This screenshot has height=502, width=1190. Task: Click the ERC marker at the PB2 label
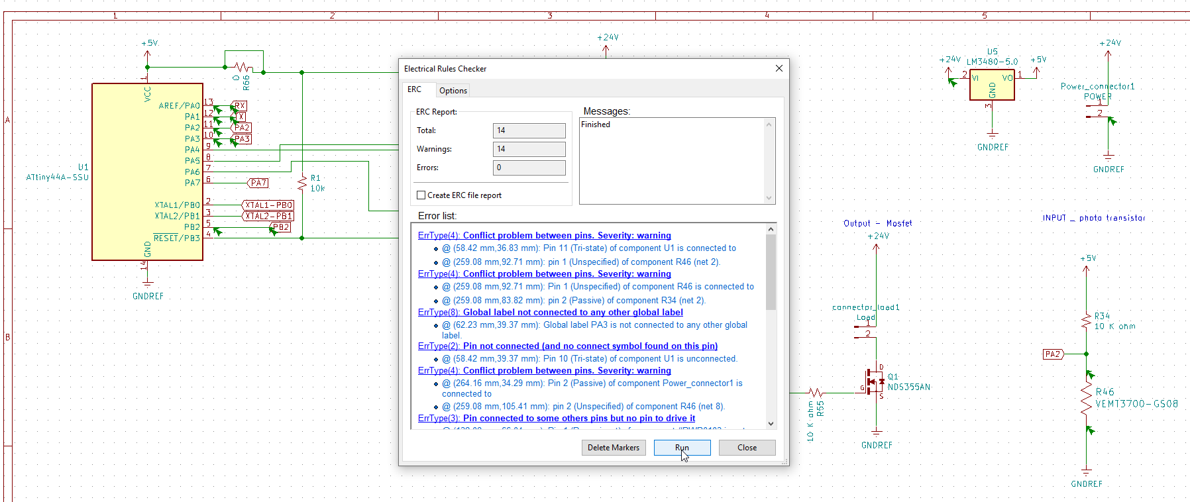pos(274,230)
